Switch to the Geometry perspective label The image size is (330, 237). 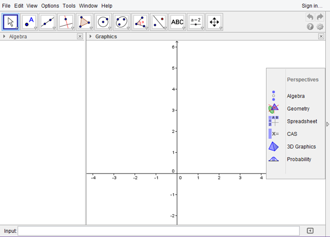pos(298,109)
